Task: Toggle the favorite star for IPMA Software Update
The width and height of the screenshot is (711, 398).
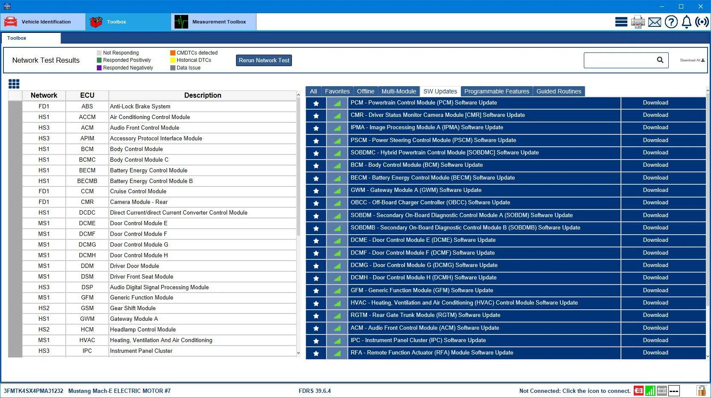Action: click(316, 128)
